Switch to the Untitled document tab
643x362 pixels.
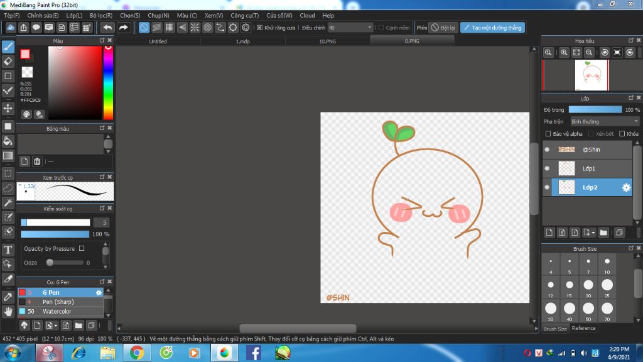coord(158,41)
